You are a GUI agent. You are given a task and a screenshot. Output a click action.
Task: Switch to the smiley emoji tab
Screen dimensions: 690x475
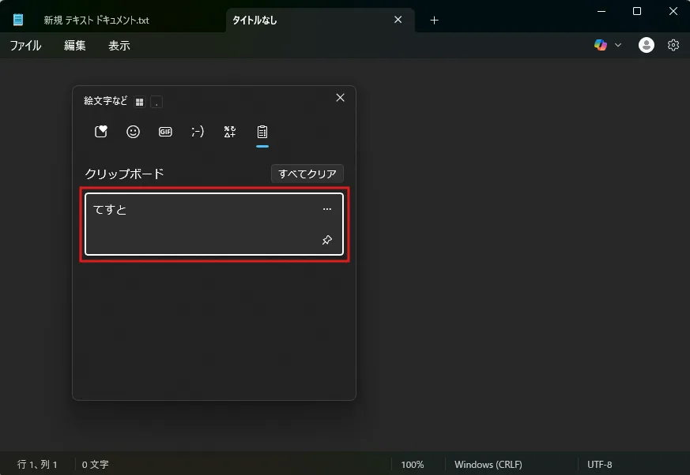click(x=133, y=132)
